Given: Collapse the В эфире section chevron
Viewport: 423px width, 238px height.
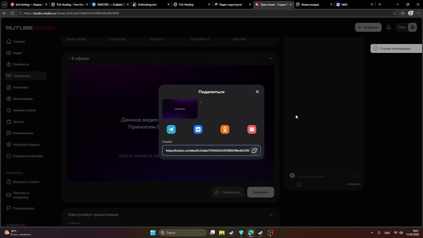Looking at the screenshot, I should point(271,59).
